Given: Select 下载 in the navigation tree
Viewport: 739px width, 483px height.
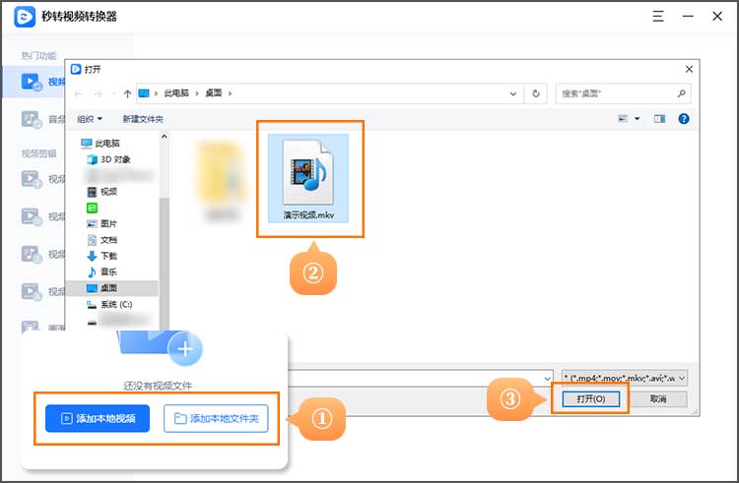Looking at the screenshot, I should [x=102, y=256].
